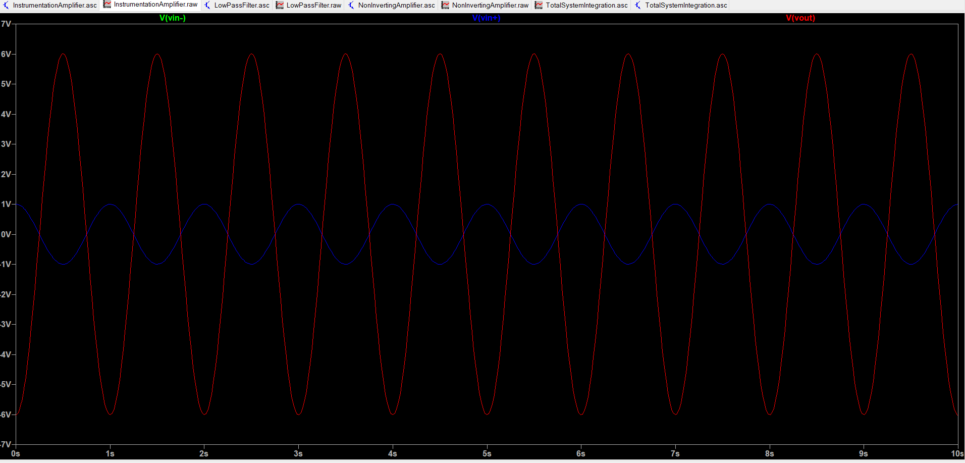Open the LowPassFilter.asc schematic tab
965x463 pixels.
point(237,5)
